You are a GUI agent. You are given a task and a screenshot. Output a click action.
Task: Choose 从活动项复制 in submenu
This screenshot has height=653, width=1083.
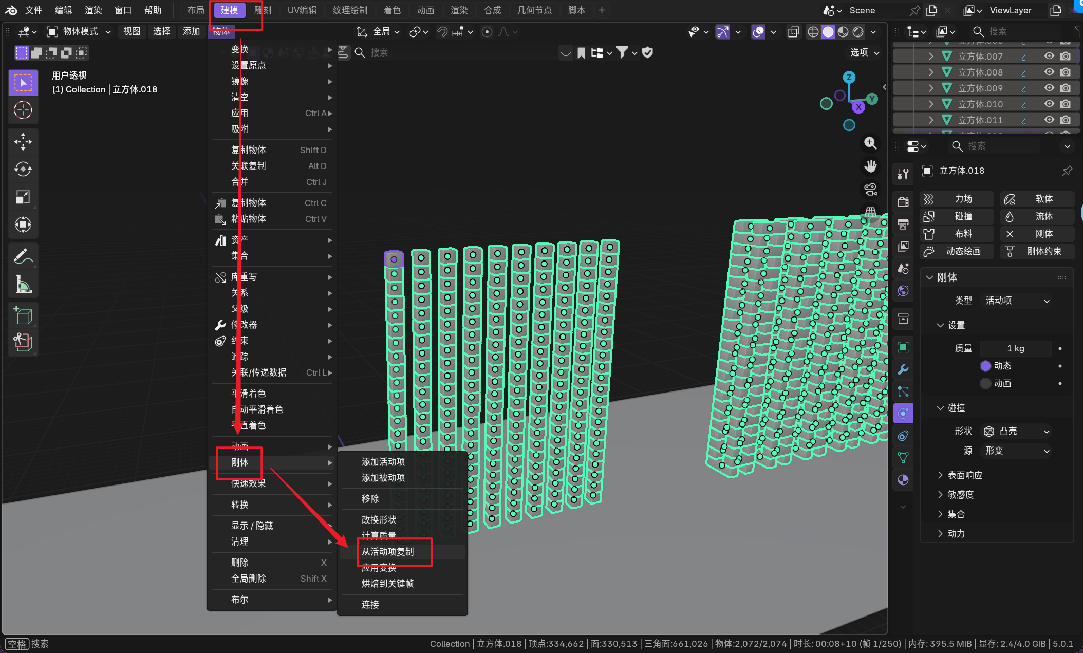point(388,552)
